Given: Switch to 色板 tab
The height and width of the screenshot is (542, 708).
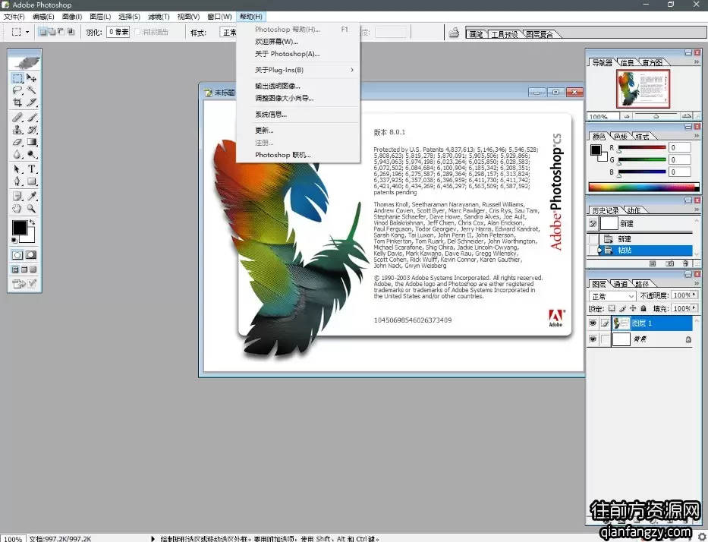Looking at the screenshot, I should pos(621,137).
